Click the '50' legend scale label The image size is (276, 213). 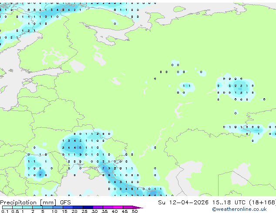pyautogui.click(x=135, y=211)
